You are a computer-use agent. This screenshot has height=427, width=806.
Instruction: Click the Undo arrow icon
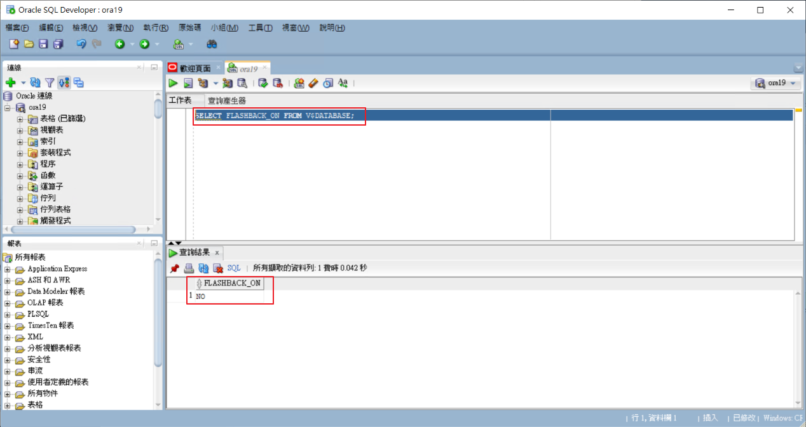pos(81,44)
